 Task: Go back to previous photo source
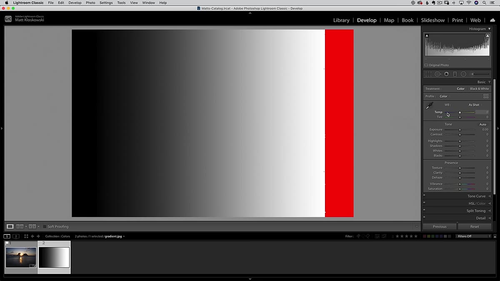(x=32, y=236)
